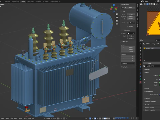
Task: Switch to the UV Editing workspace tab
Action: point(46,2)
